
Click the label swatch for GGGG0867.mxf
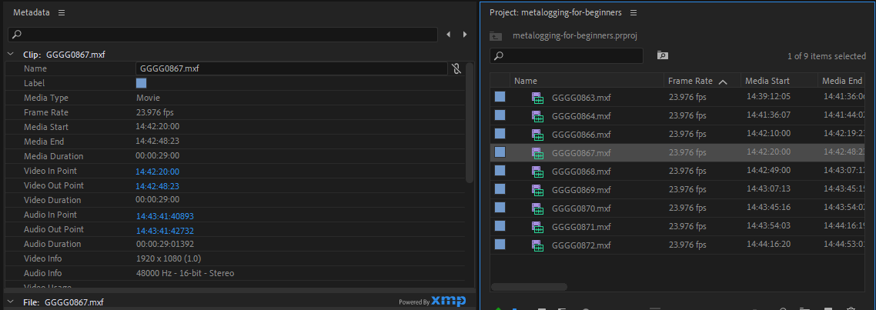click(x=500, y=152)
